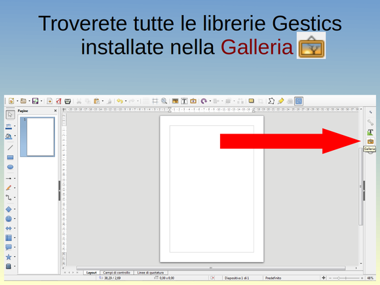Screen dimensions: 380x285
Task: Toggle the highlighted display-grid toolbar button
Action: [299, 101]
